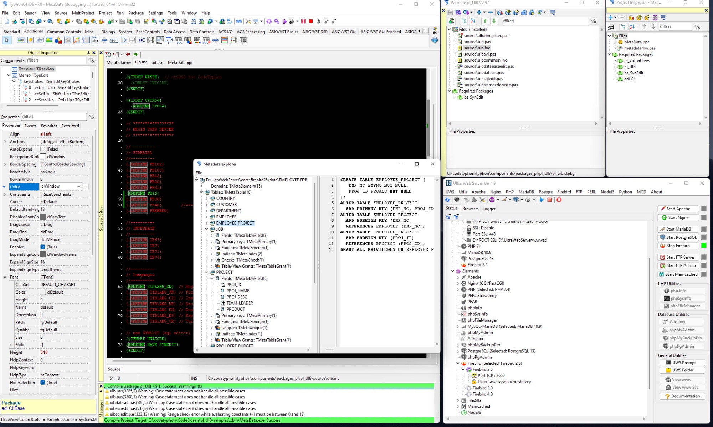Screen dimensions: 713x427
Task: Click the green forward arrow in source editor
Action: click(136, 54)
